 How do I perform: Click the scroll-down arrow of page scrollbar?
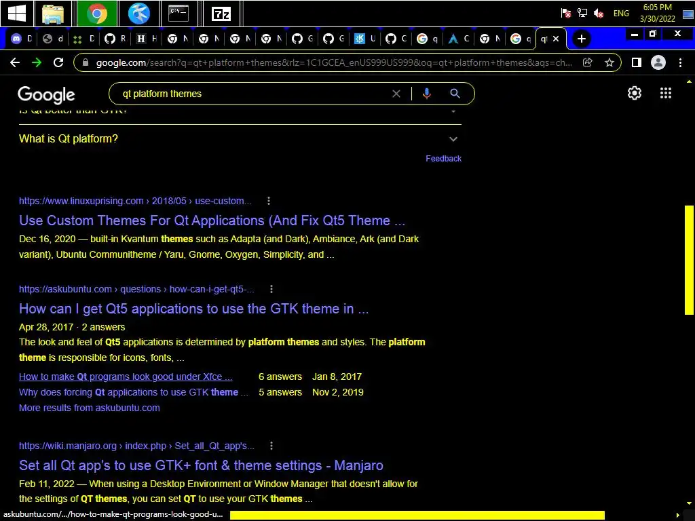point(689,503)
